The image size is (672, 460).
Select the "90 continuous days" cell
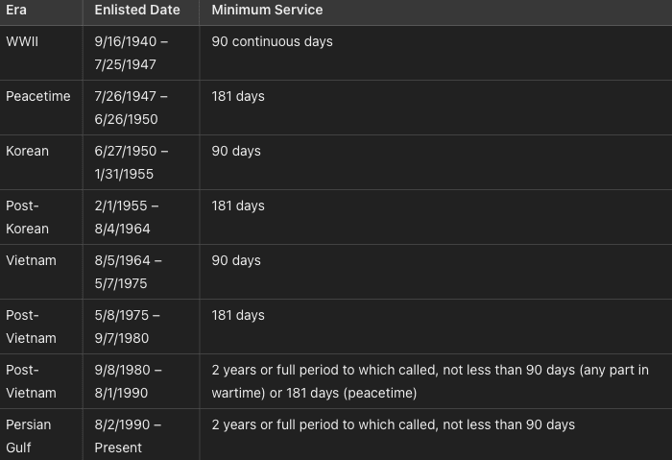click(x=272, y=42)
